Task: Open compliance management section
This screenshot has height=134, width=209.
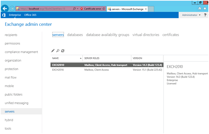Action: point(21,52)
